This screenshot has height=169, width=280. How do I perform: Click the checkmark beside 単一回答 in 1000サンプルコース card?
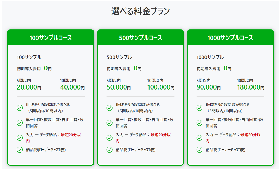[x=199, y=123]
